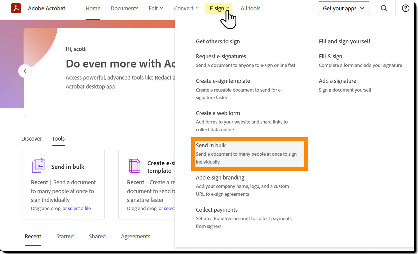Collapse the E-sign menu
This screenshot has width=418, height=254.
220,8
